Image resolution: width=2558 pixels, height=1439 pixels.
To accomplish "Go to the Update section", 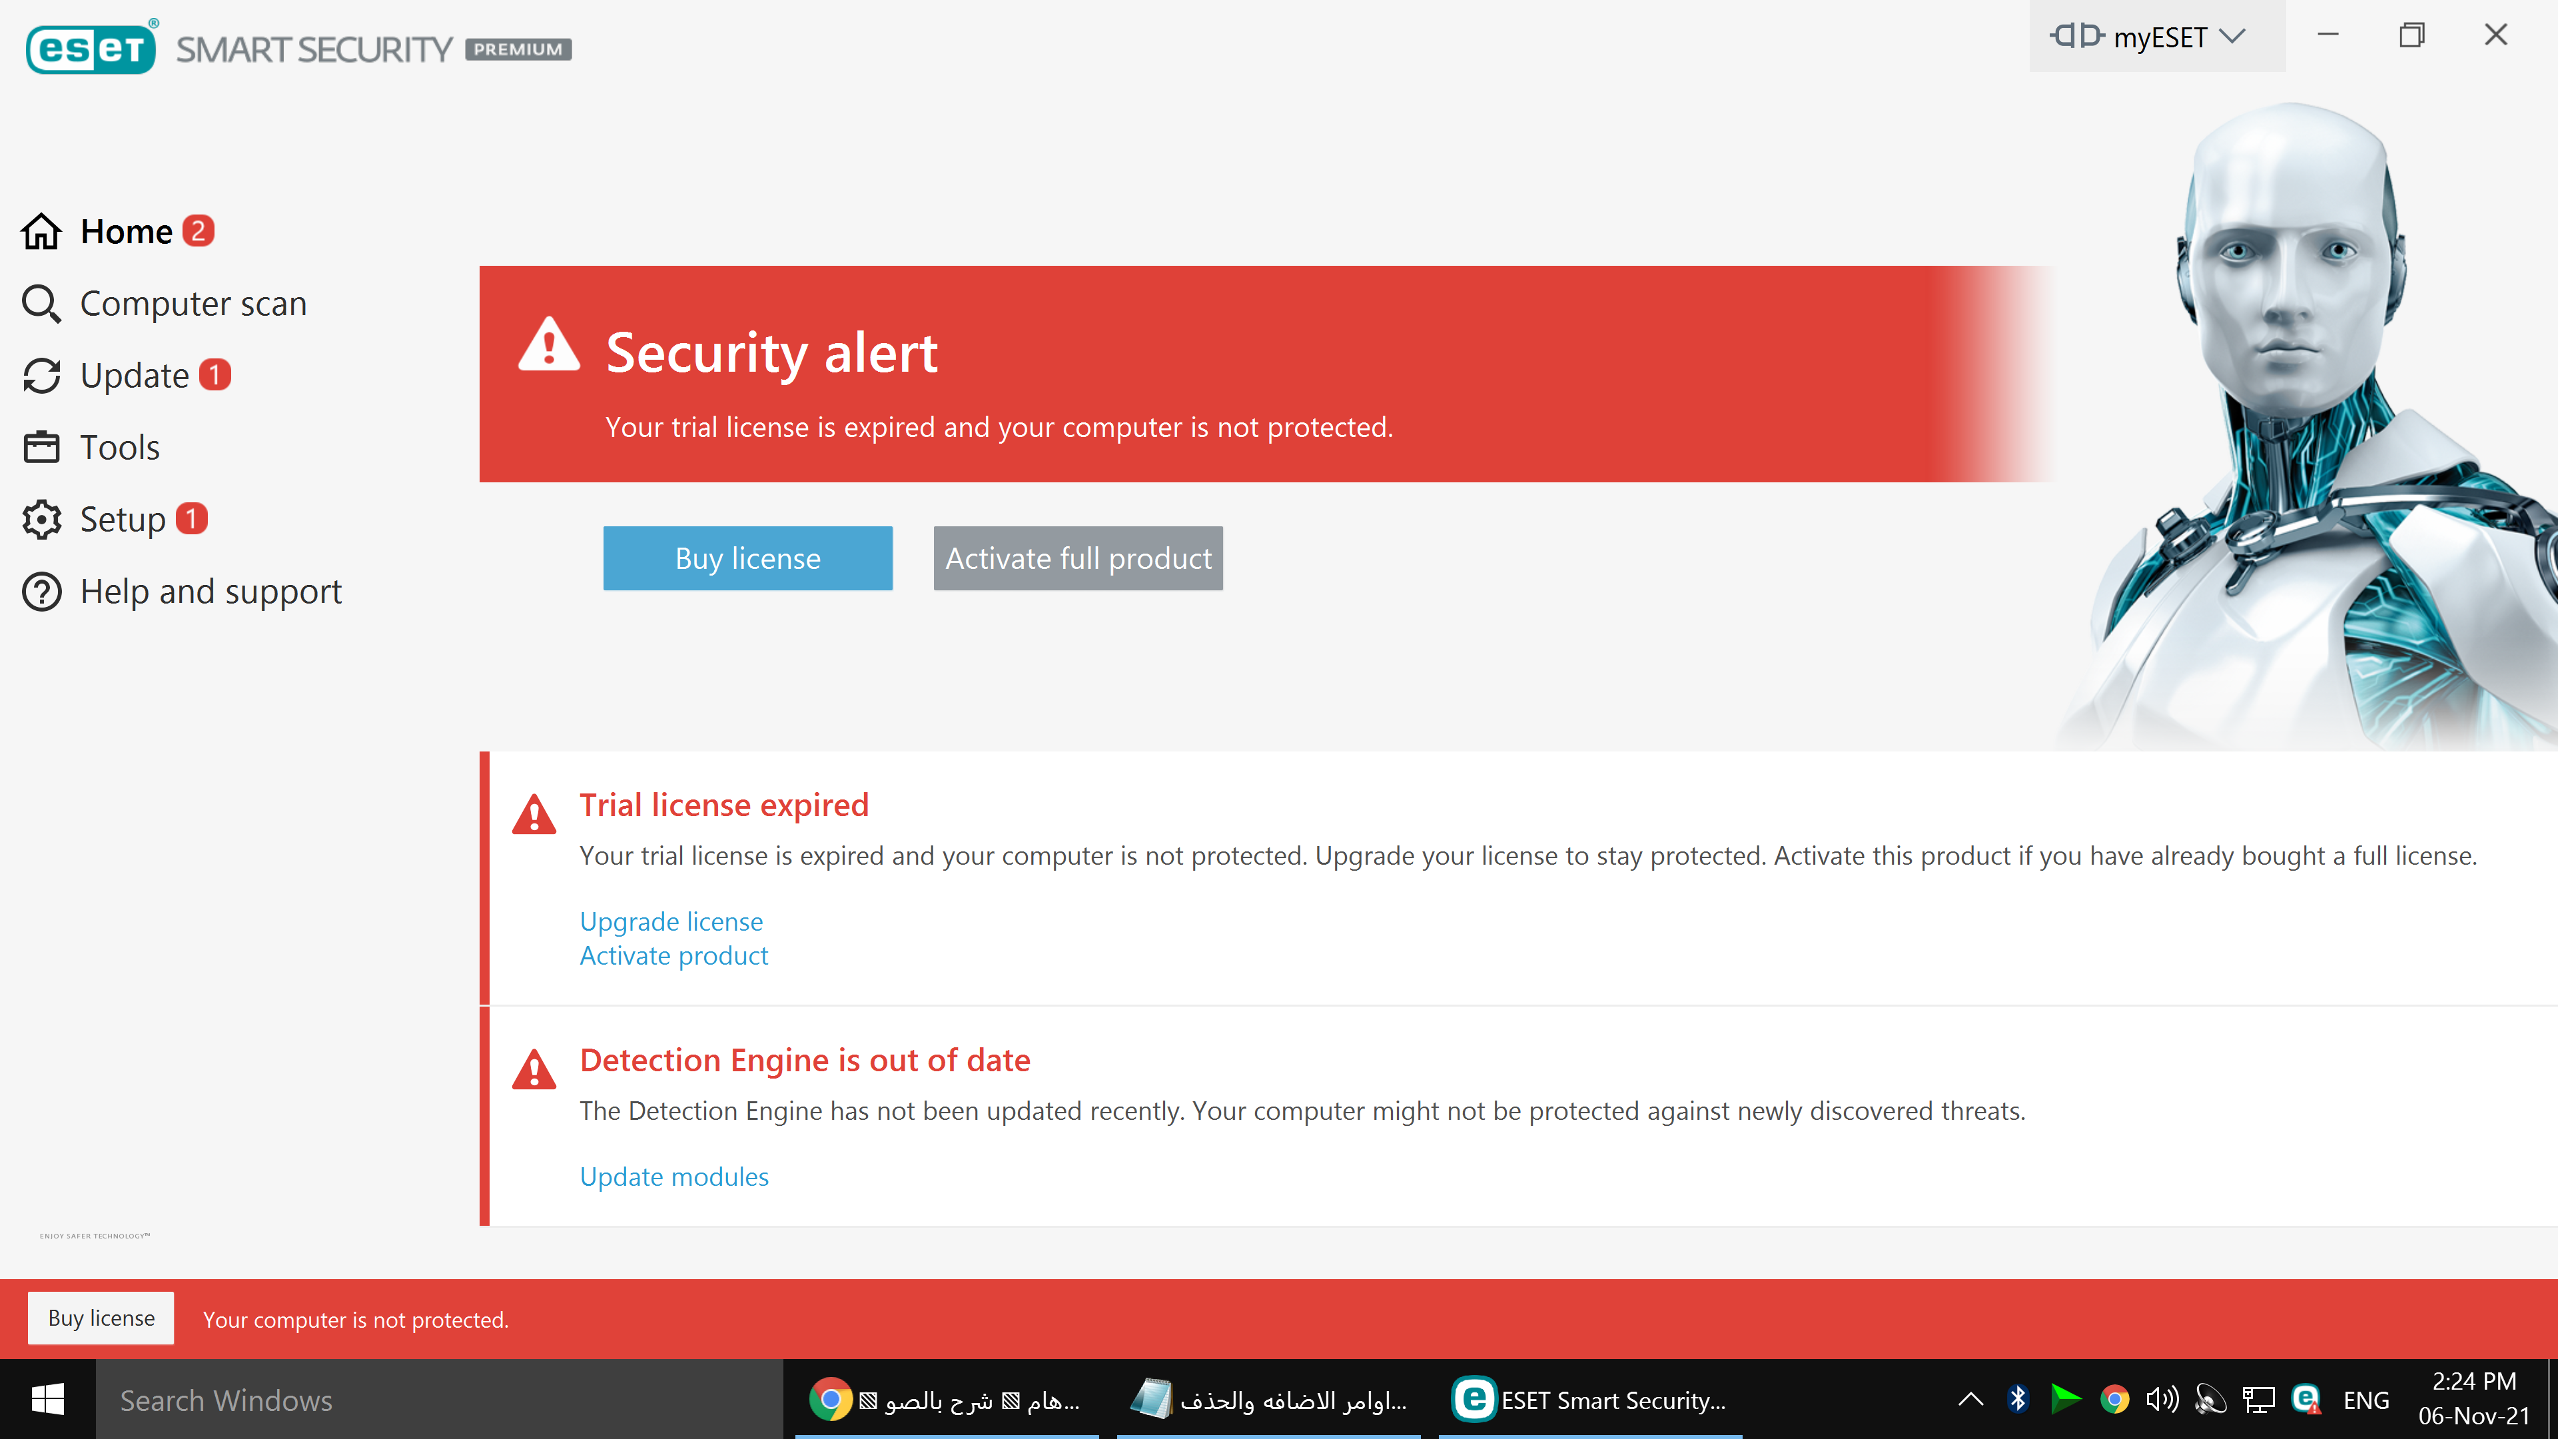I will [x=134, y=375].
